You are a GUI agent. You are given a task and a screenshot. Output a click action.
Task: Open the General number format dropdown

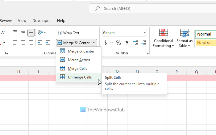(125, 33)
